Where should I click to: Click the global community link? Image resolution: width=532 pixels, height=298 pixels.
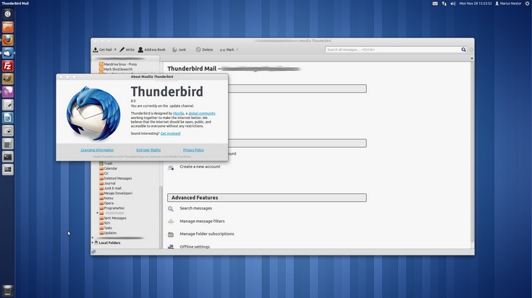[x=202, y=113]
